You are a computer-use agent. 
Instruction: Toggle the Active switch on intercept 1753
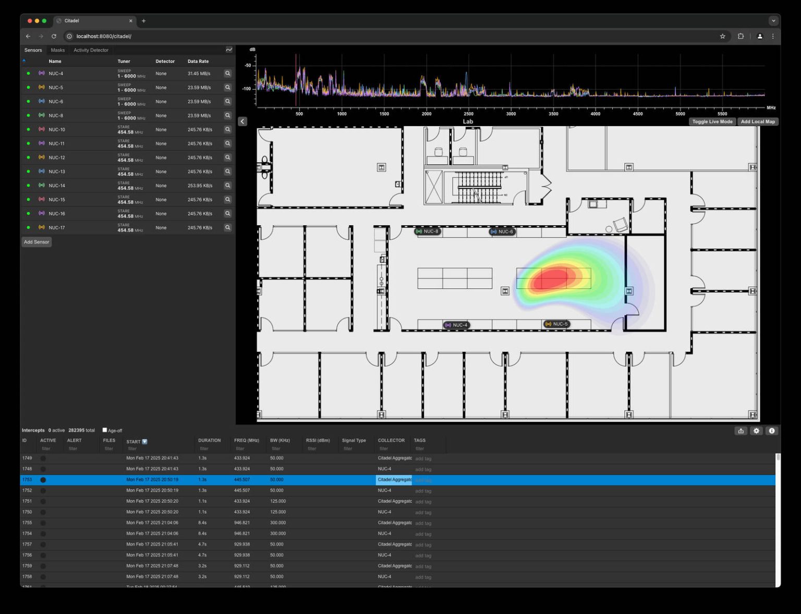(x=44, y=480)
